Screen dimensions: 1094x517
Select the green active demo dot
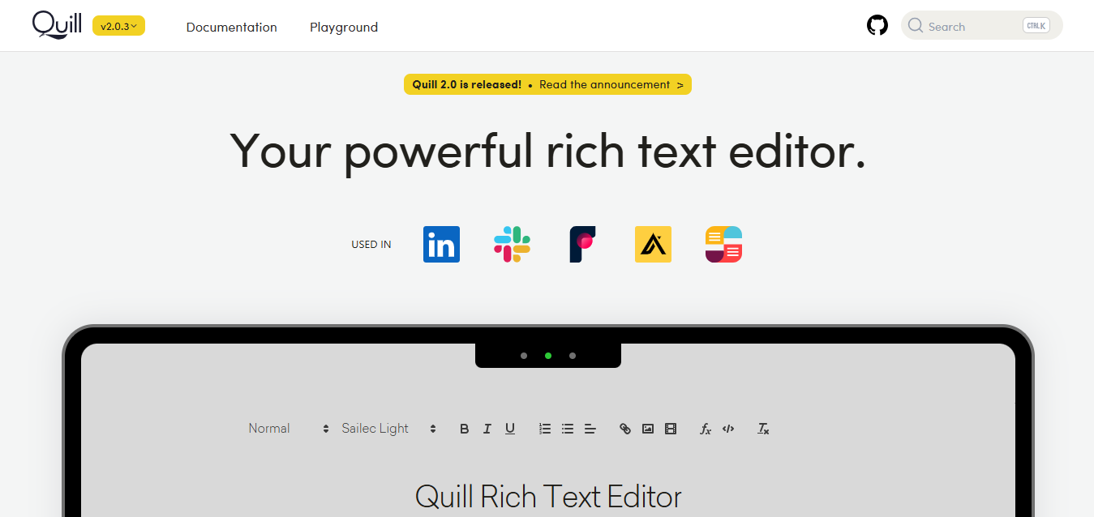coord(548,356)
